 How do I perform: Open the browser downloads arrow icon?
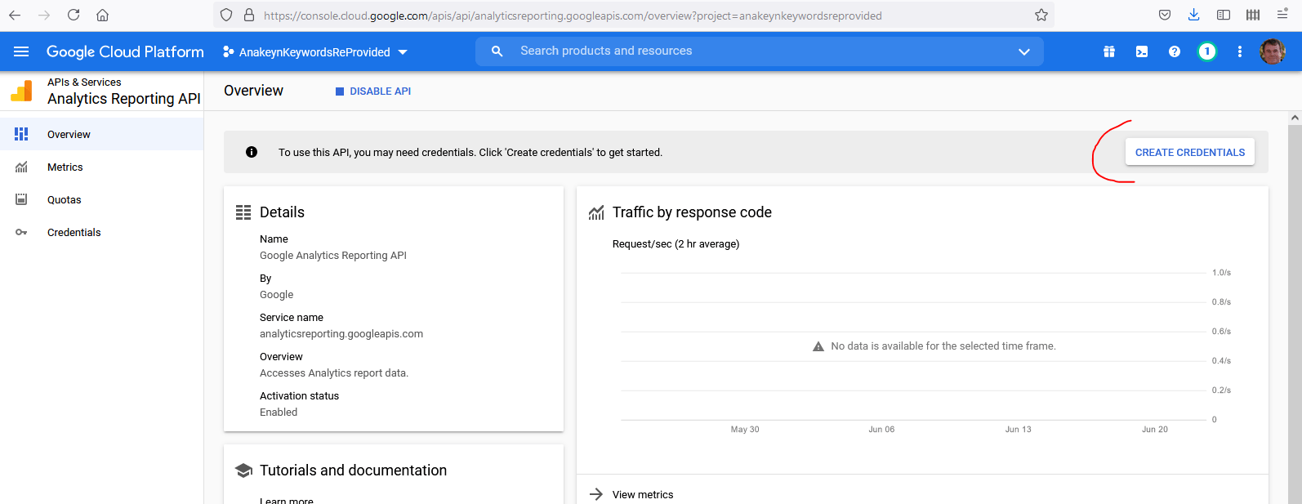(1193, 15)
